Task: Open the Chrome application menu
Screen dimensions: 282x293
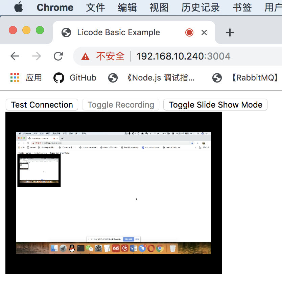Action: pyautogui.click(x=55, y=7)
